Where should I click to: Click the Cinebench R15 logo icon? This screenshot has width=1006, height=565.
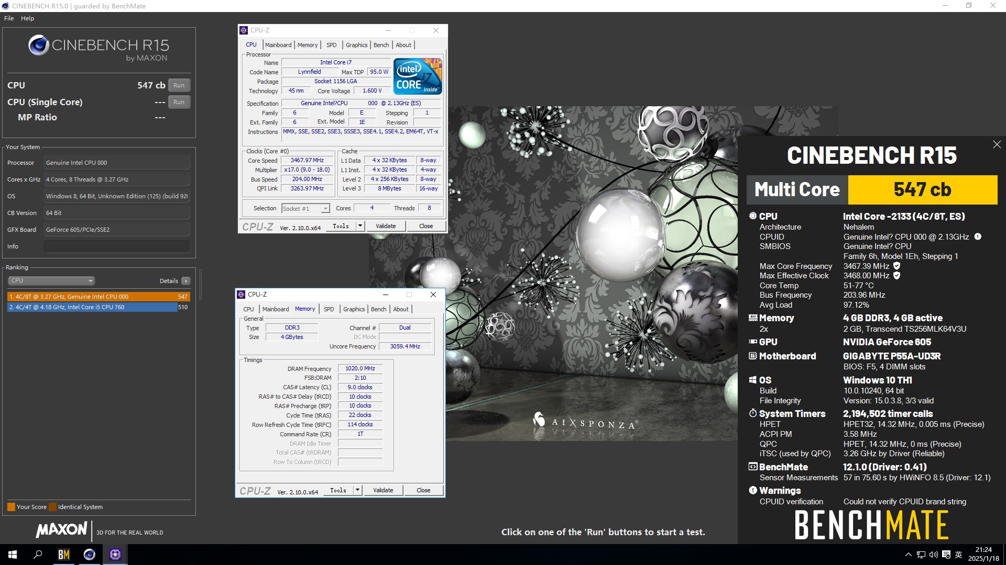pos(39,46)
